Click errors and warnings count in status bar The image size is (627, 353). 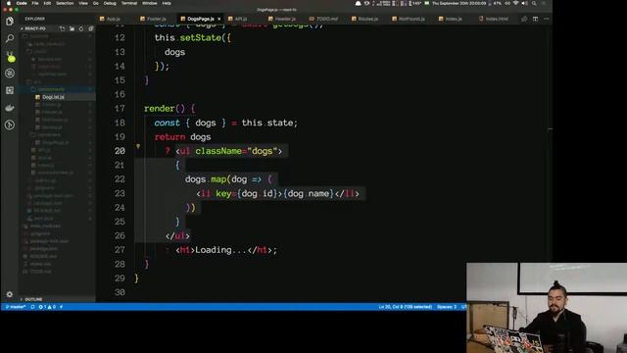pyautogui.click(x=47, y=307)
